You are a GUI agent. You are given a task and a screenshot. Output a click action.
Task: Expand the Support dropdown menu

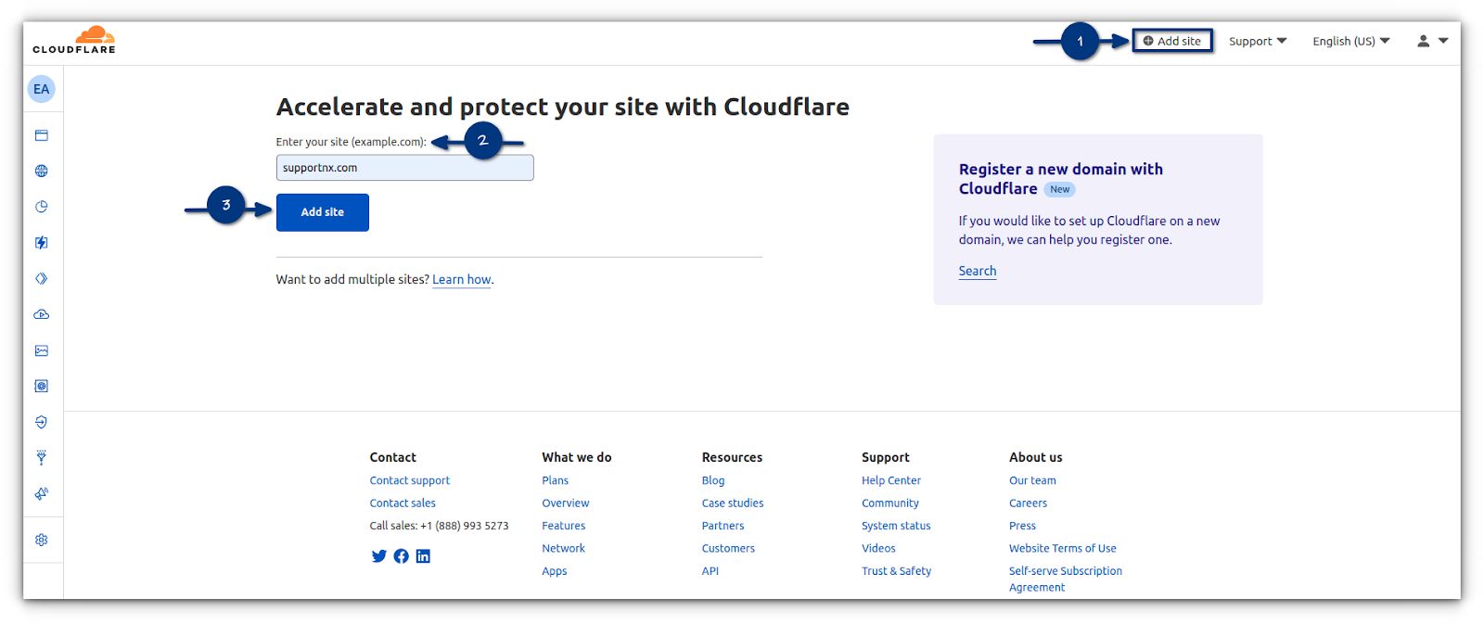[x=1257, y=41]
